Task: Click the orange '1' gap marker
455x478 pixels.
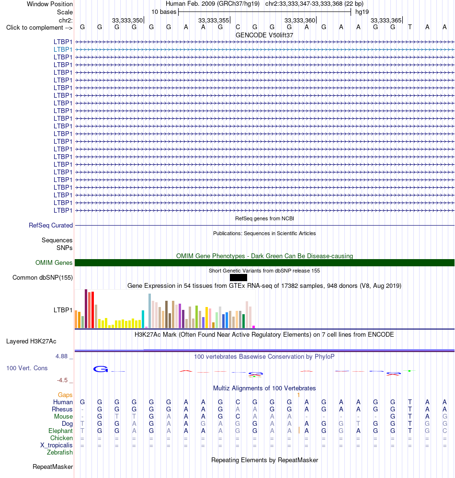Action: tap(298, 395)
